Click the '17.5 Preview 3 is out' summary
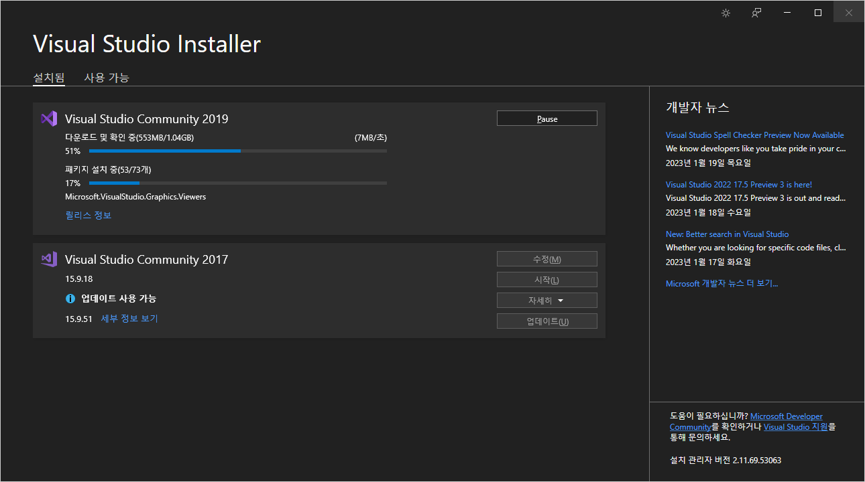Viewport: 865px width, 482px height. (756, 198)
